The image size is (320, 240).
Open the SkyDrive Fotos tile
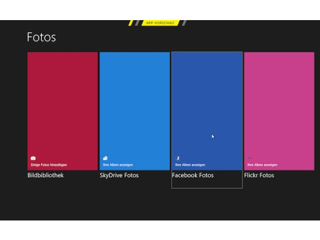tap(134, 111)
